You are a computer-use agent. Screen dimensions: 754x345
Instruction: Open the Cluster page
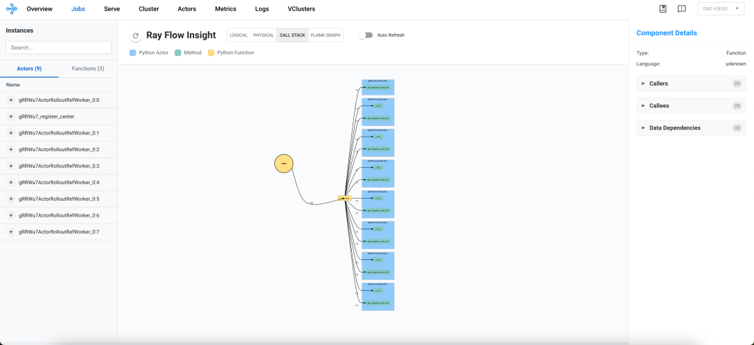click(149, 8)
